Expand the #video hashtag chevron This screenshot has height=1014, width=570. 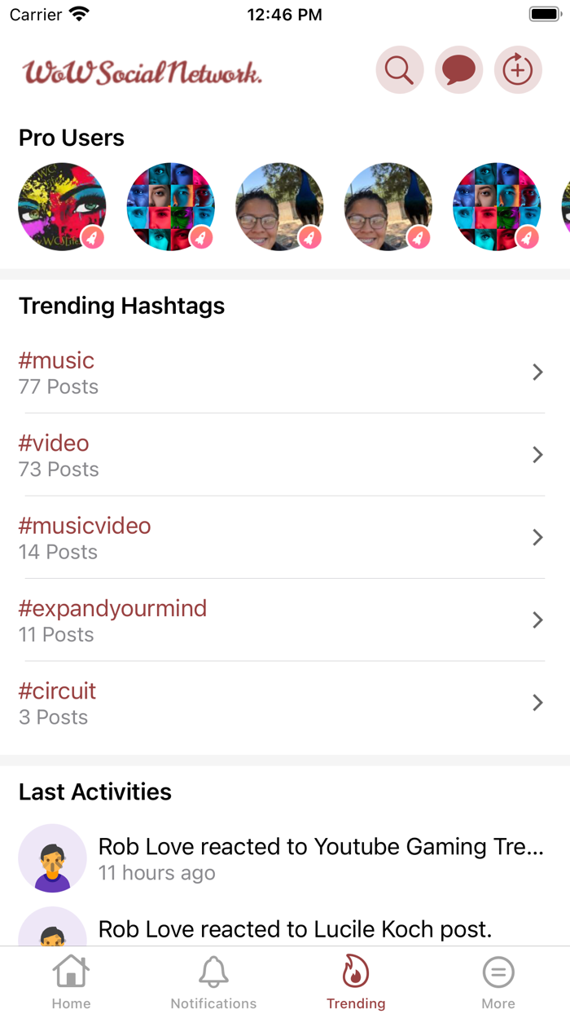pos(537,455)
